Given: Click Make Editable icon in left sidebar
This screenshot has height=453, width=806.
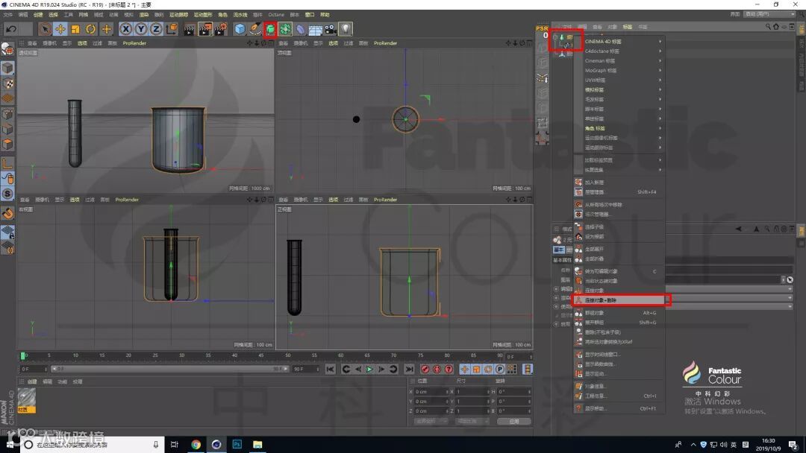Looking at the screenshot, I should pos(7,49).
